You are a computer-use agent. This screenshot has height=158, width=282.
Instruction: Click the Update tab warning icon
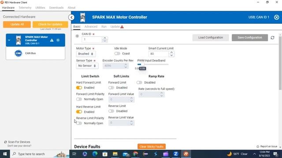[122, 27]
